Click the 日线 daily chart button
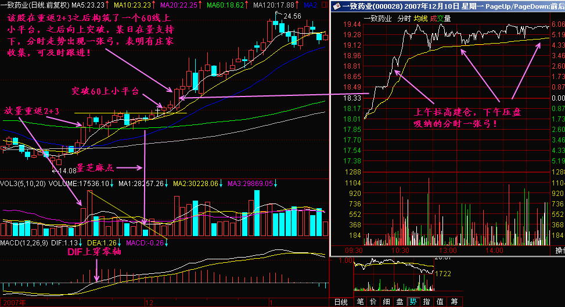This screenshot has height=307, width=565. point(341,302)
